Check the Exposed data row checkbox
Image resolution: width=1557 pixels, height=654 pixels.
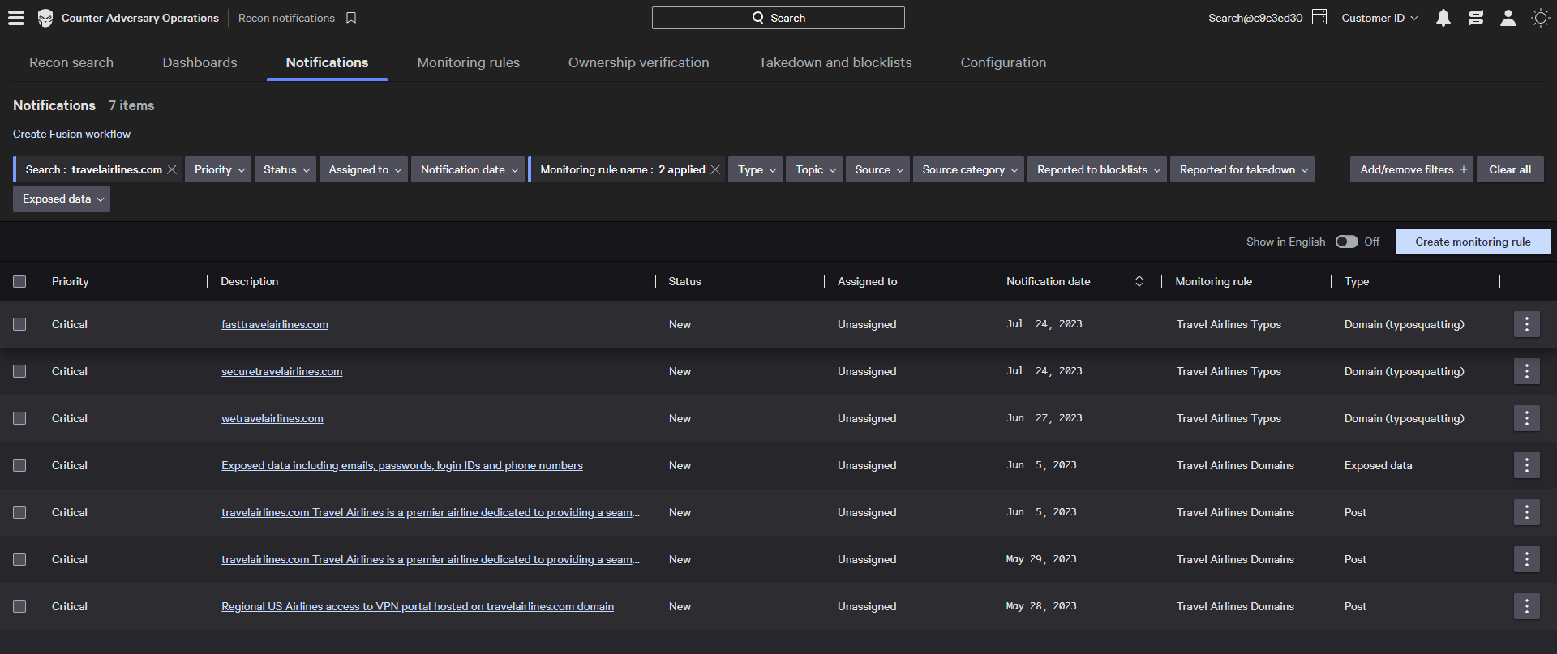point(19,465)
